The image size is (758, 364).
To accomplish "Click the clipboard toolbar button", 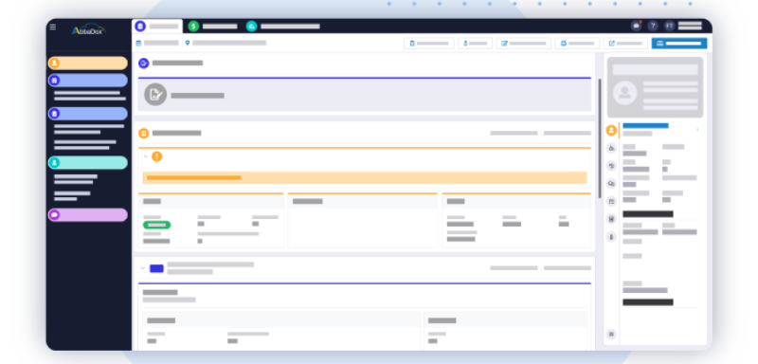I will 429,44.
